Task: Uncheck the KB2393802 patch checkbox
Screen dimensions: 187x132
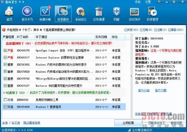Action: (x=5, y=64)
